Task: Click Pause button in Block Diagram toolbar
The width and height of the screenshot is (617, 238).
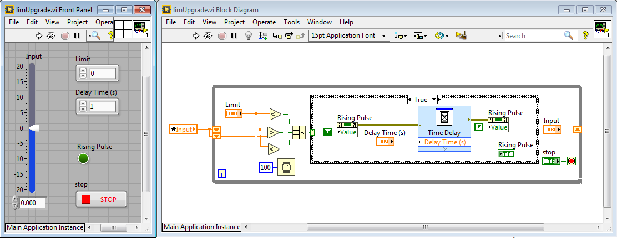Action: click(x=234, y=36)
